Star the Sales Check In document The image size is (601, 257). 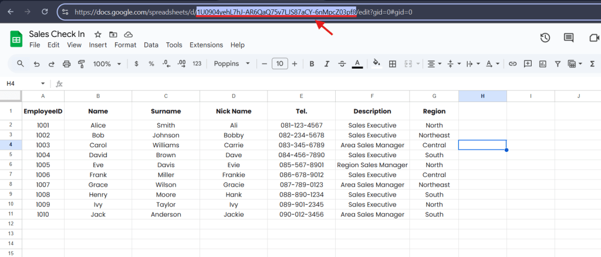pos(98,35)
